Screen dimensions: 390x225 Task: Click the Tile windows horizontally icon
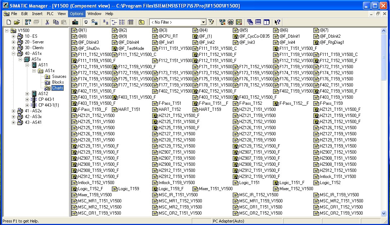point(258,22)
